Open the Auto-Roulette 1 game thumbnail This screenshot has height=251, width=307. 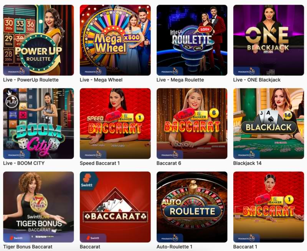pyautogui.click(x=192, y=207)
